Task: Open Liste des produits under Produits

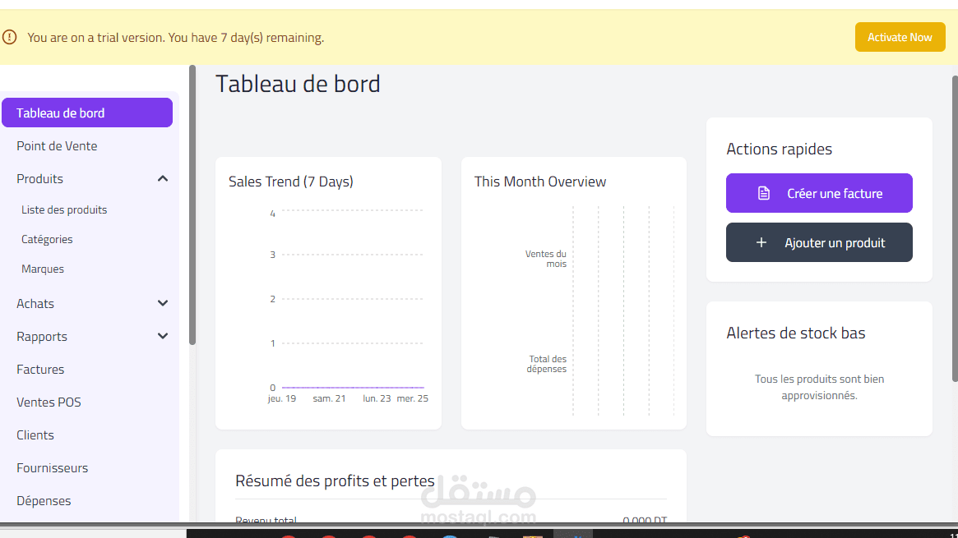Action: [x=64, y=209]
